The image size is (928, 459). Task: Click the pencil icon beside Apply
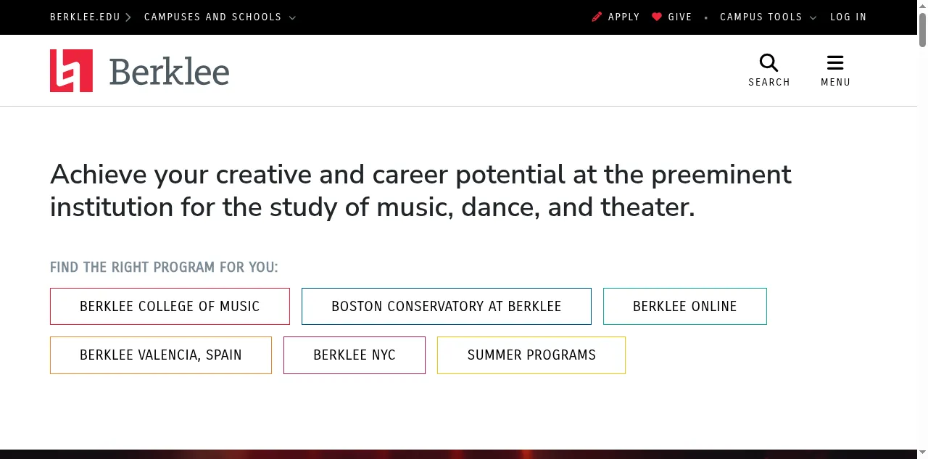pos(597,17)
